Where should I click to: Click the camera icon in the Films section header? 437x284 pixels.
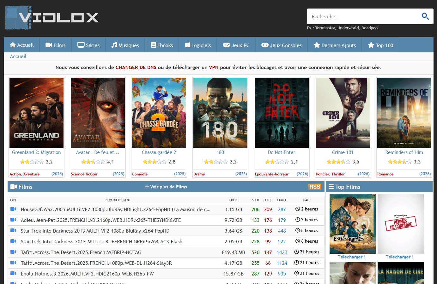(x=14, y=187)
